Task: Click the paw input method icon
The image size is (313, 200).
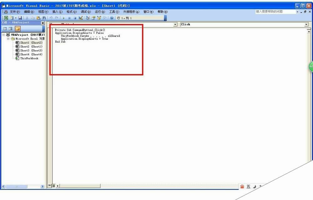Action: (x=242, y=187)
